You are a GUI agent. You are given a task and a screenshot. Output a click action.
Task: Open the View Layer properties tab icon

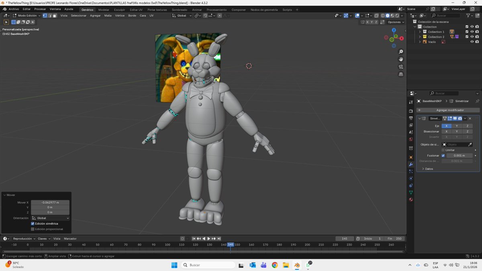pyautogui.click(x=411, y=125)
